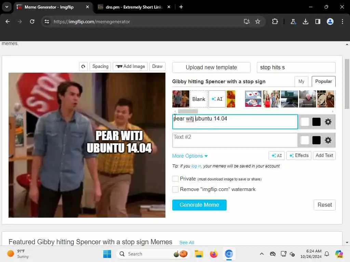Pick Text #1 black outline color swatch
Image resolution: width=350 pixels, height=262 pixels.
(x=316, y=122)
